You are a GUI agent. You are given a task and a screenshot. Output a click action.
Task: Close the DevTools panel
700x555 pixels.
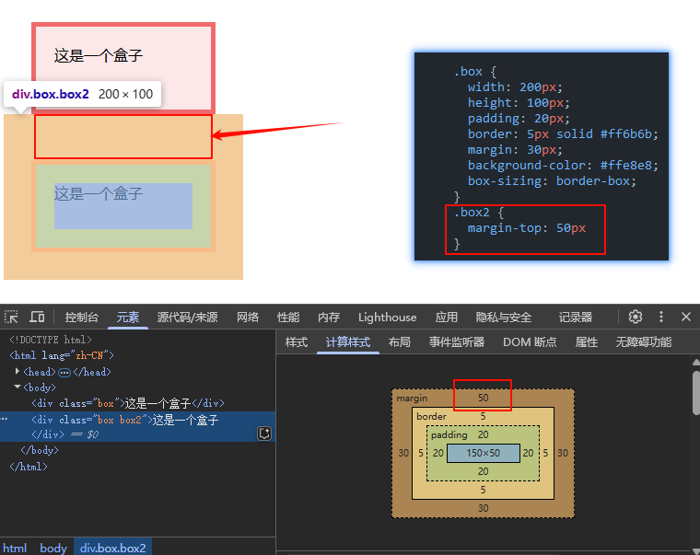(x=686, y=317)
